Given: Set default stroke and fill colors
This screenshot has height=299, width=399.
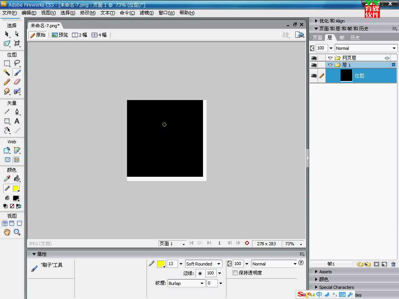Looking at the screenshot, I should click(x=5, y=206).
